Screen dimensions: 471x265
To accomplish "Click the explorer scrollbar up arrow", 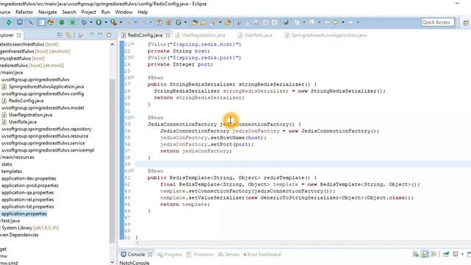I will pos(112,44).
